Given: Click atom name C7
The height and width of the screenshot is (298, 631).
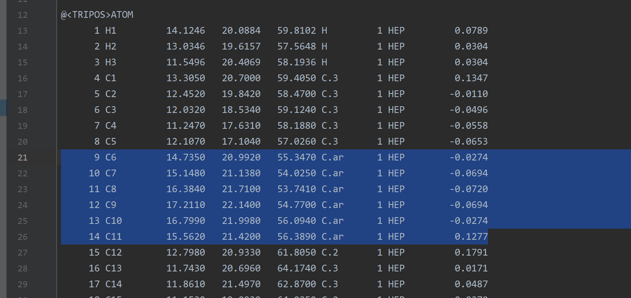Looking at the screenshot, I should click(111, 173).
